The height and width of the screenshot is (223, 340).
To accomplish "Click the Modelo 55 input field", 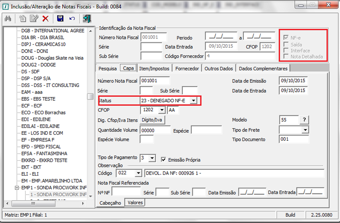I will 289,120.
